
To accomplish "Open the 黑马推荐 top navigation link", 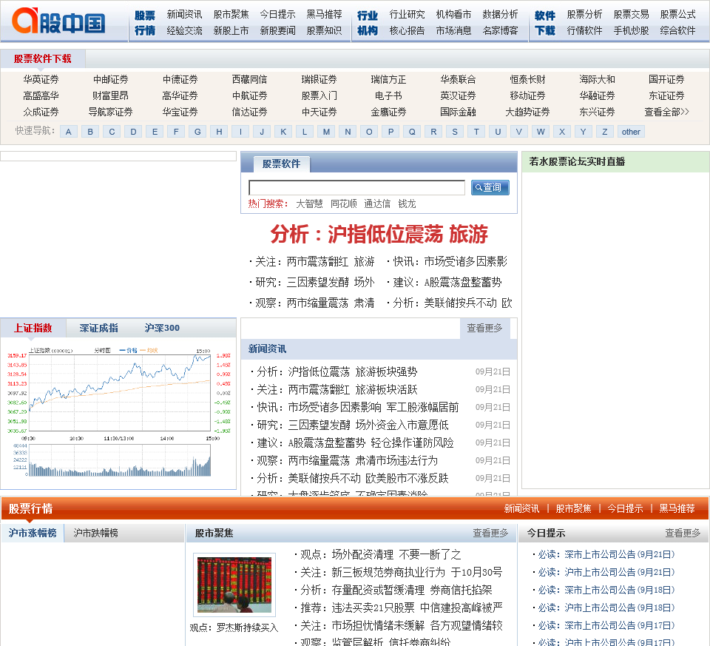I will pyautogui.click(x=324, y=15).
